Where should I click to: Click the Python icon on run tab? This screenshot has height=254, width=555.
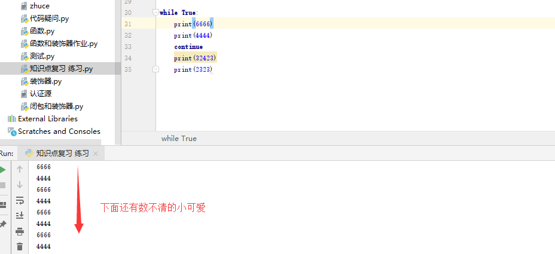[29, 153]
